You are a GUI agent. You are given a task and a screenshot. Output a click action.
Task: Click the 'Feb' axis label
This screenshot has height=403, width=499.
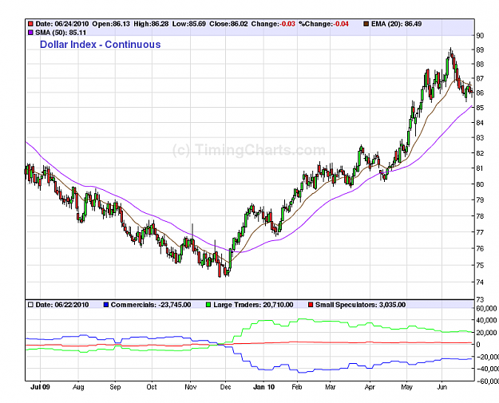297,387
